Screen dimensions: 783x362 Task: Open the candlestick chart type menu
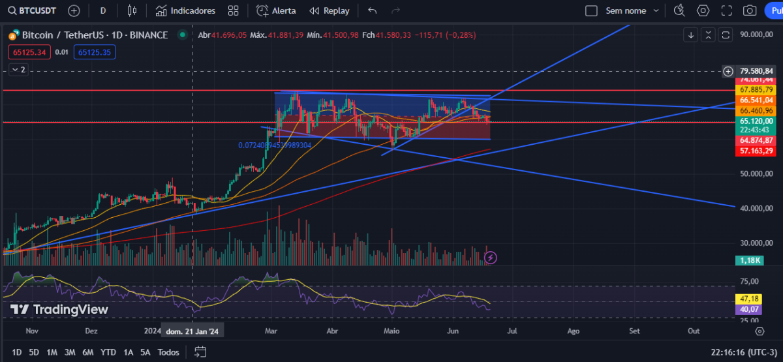[x=132, y=10]
